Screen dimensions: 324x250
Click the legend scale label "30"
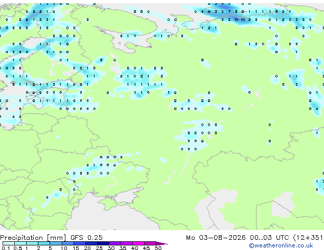[x=111, y=248]
